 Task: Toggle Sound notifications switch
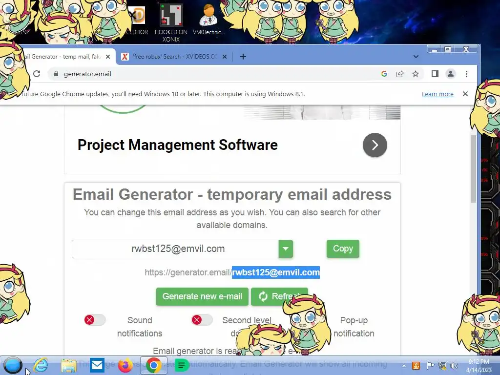pos(95,320)
